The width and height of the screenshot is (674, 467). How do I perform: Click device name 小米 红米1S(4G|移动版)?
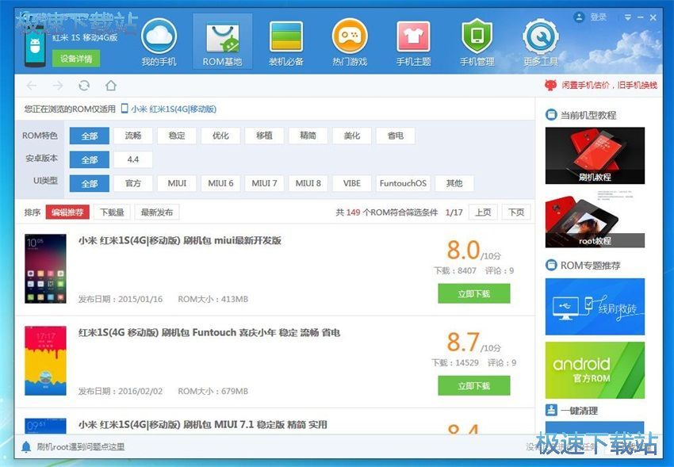[174, 109]
